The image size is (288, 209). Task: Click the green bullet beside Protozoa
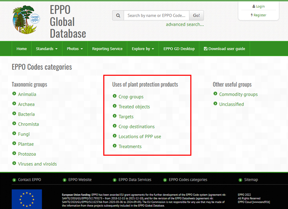14,153
